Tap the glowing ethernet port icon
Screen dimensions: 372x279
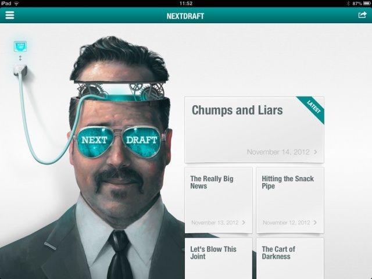(x=20, y=46)
